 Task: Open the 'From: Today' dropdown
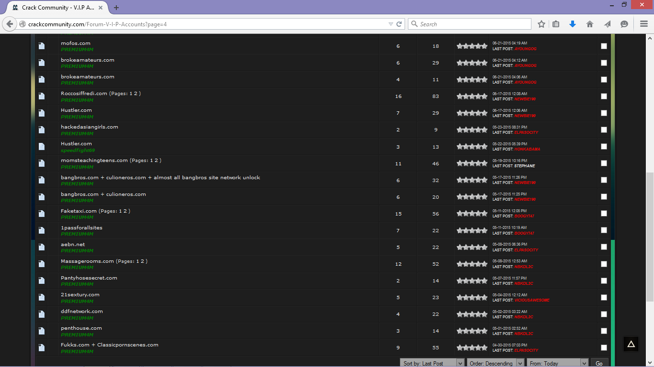click(557, 363)
